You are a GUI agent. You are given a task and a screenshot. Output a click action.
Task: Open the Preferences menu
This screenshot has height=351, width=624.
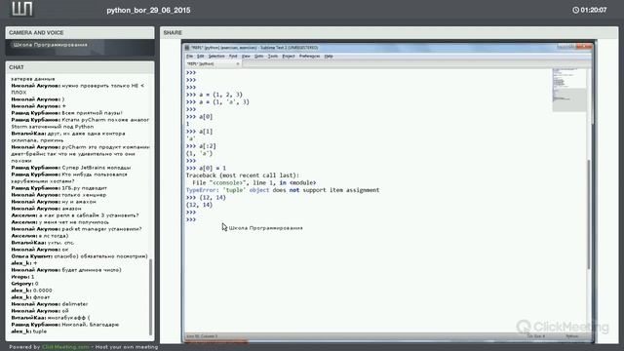pyautogui.click(x=310, y=57)
